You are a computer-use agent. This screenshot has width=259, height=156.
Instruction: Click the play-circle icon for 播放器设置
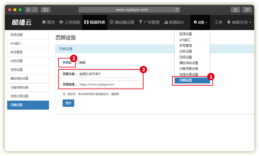[112, 22]
